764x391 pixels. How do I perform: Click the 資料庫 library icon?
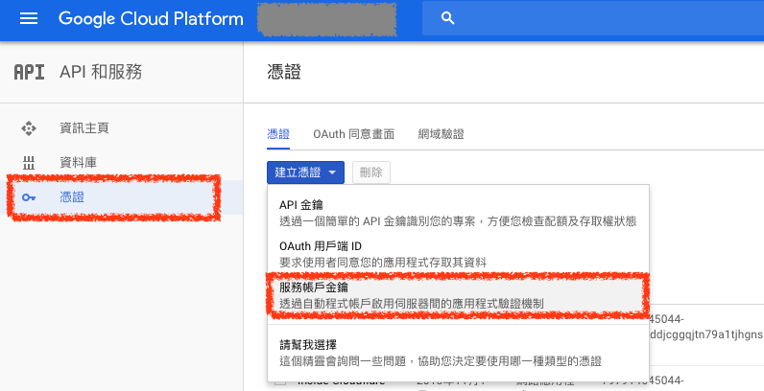coord(29,162)
